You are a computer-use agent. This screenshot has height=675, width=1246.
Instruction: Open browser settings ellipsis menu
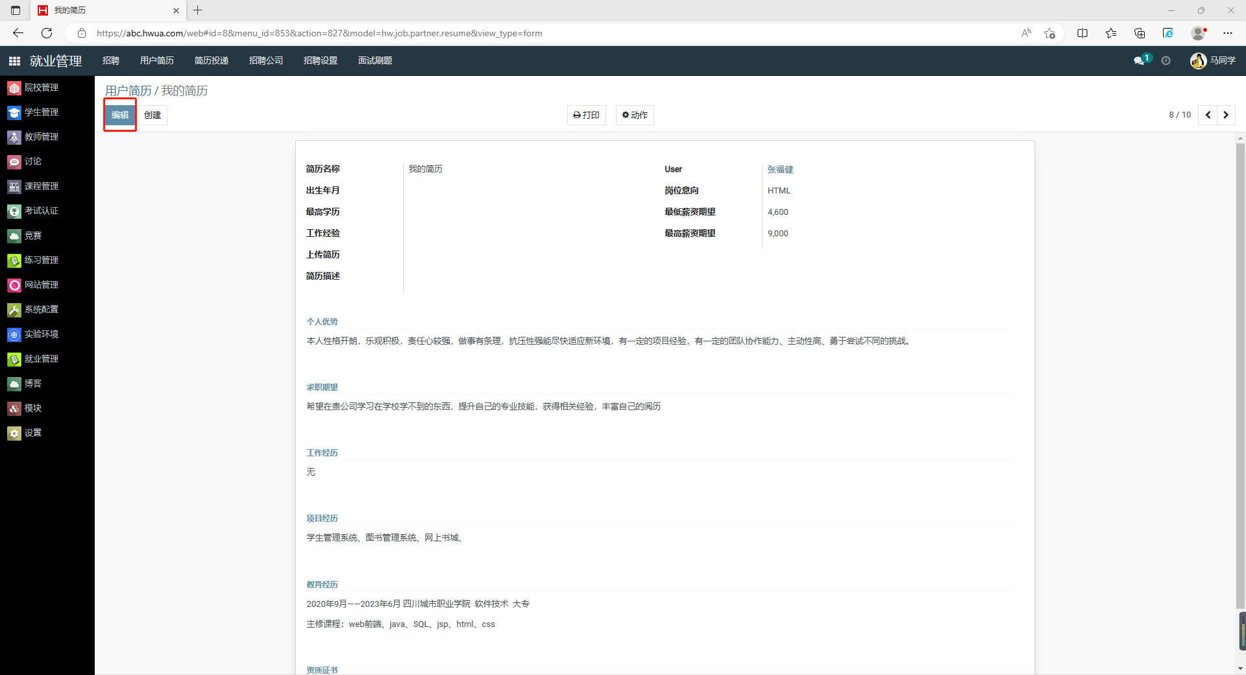point(1228,33)
